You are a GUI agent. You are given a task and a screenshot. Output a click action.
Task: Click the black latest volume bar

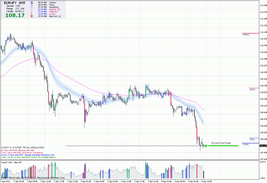[203, 174]
